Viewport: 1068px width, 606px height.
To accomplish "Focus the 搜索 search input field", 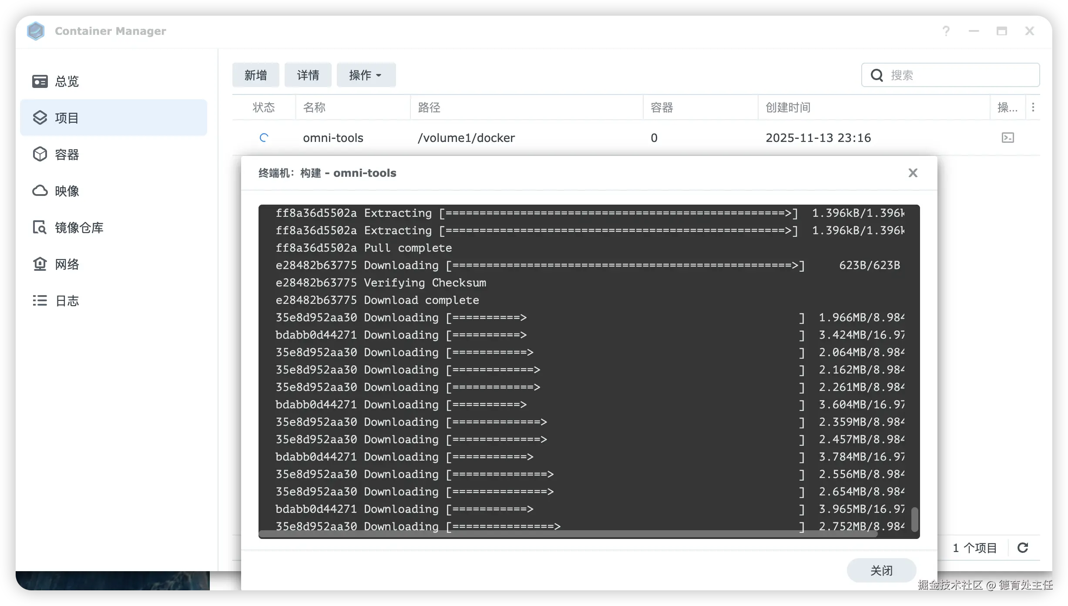I will (x=957, y=75).
